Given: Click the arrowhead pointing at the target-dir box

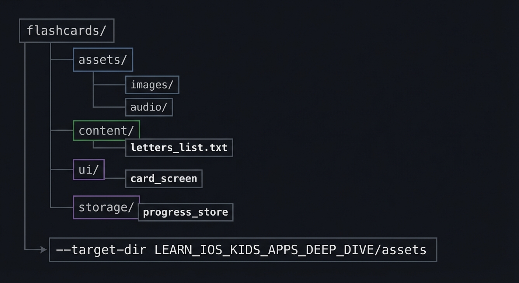Looking at the screenshot, I should [x=44, y=250].
